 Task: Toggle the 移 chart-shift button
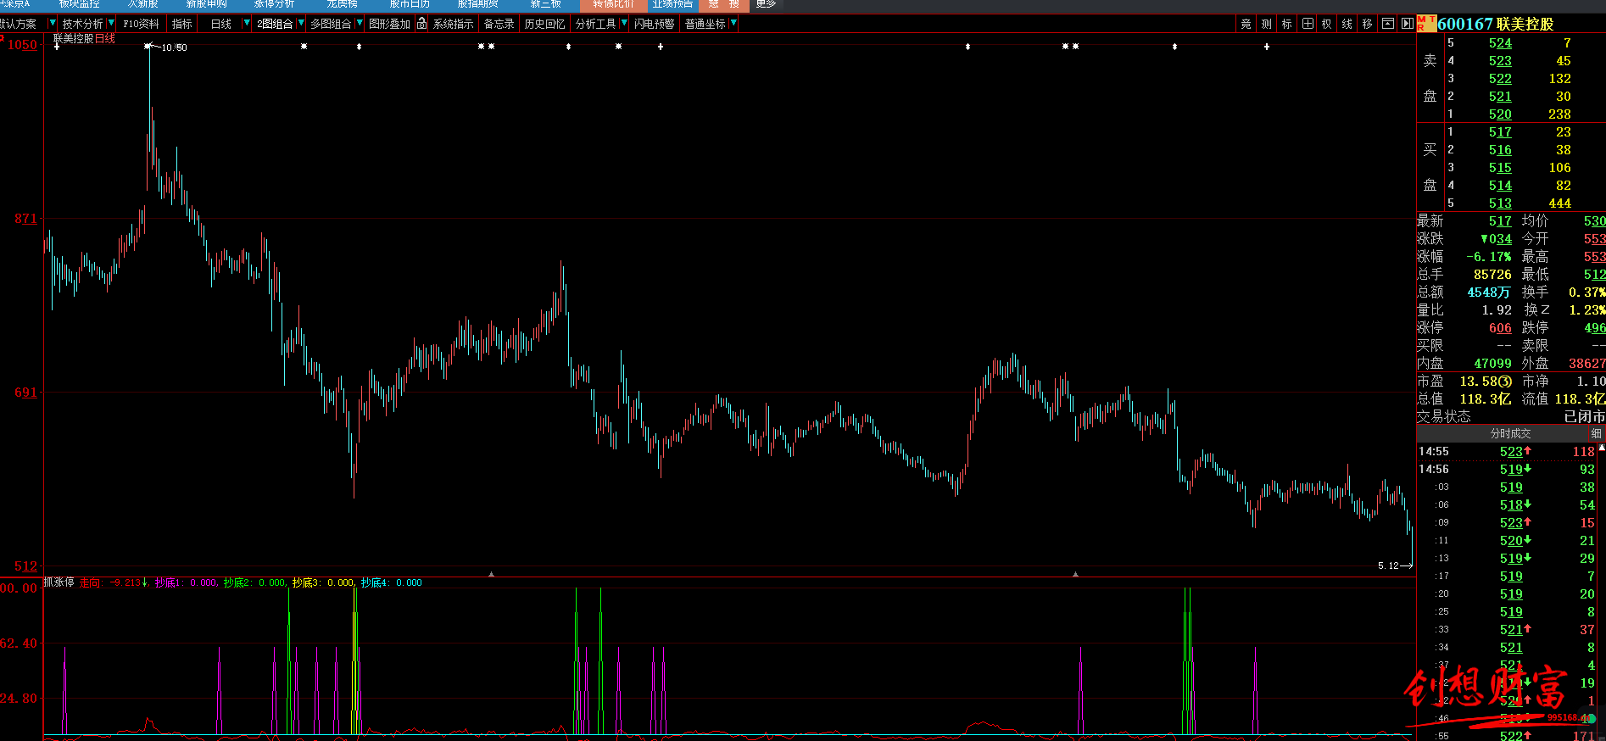[1368, 24]
